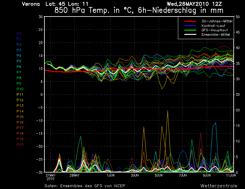This screenshot has width=245, height=189.
Task: Select the 1JUN date on the axis
Action: 111,176
